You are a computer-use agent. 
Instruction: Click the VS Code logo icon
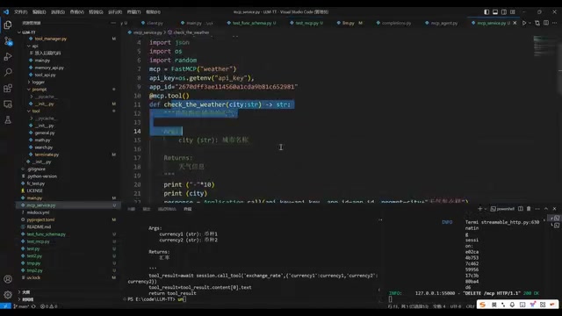click(x=6, y=11)
